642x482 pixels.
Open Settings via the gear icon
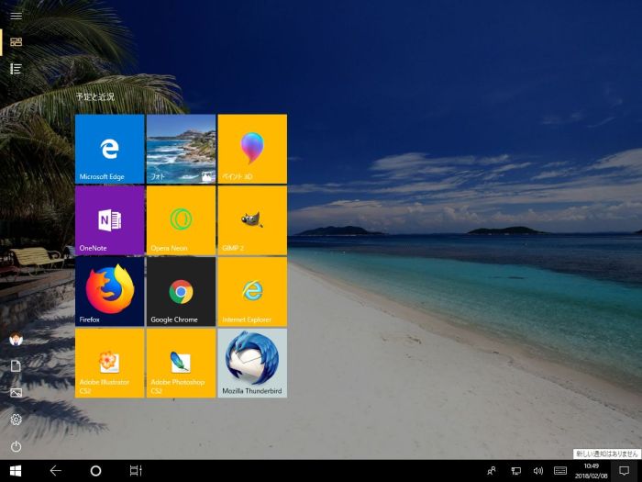[x=16, y=420]
